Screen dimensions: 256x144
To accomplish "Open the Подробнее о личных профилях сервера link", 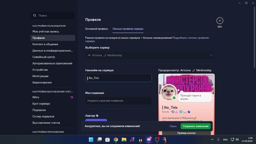I will 191,38.
